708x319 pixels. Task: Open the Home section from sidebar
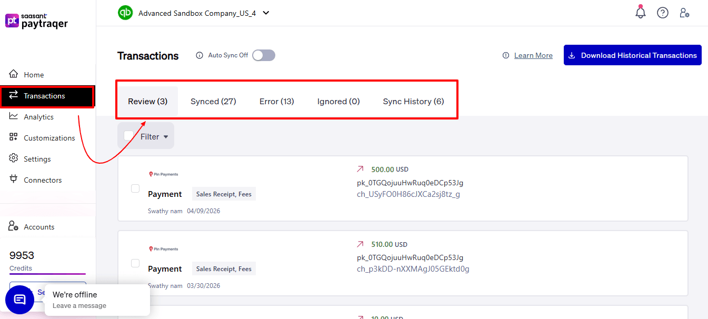click(34, 74)
